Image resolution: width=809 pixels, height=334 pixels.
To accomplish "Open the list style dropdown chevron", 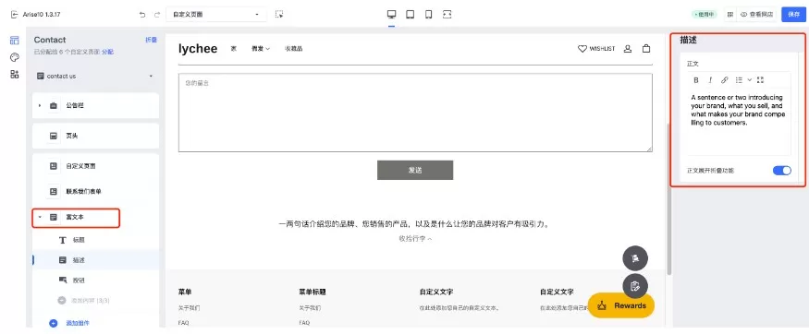I will click(x=749, y=80).
